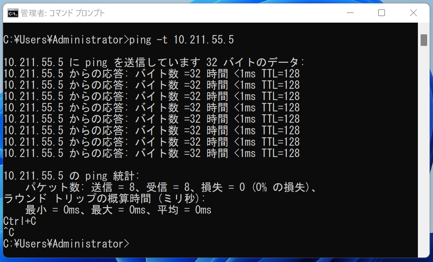Click the line ping を送信しています 32 バイトのデータ
The height and width of the screenshot is (262, 433).
coord(154,62)
